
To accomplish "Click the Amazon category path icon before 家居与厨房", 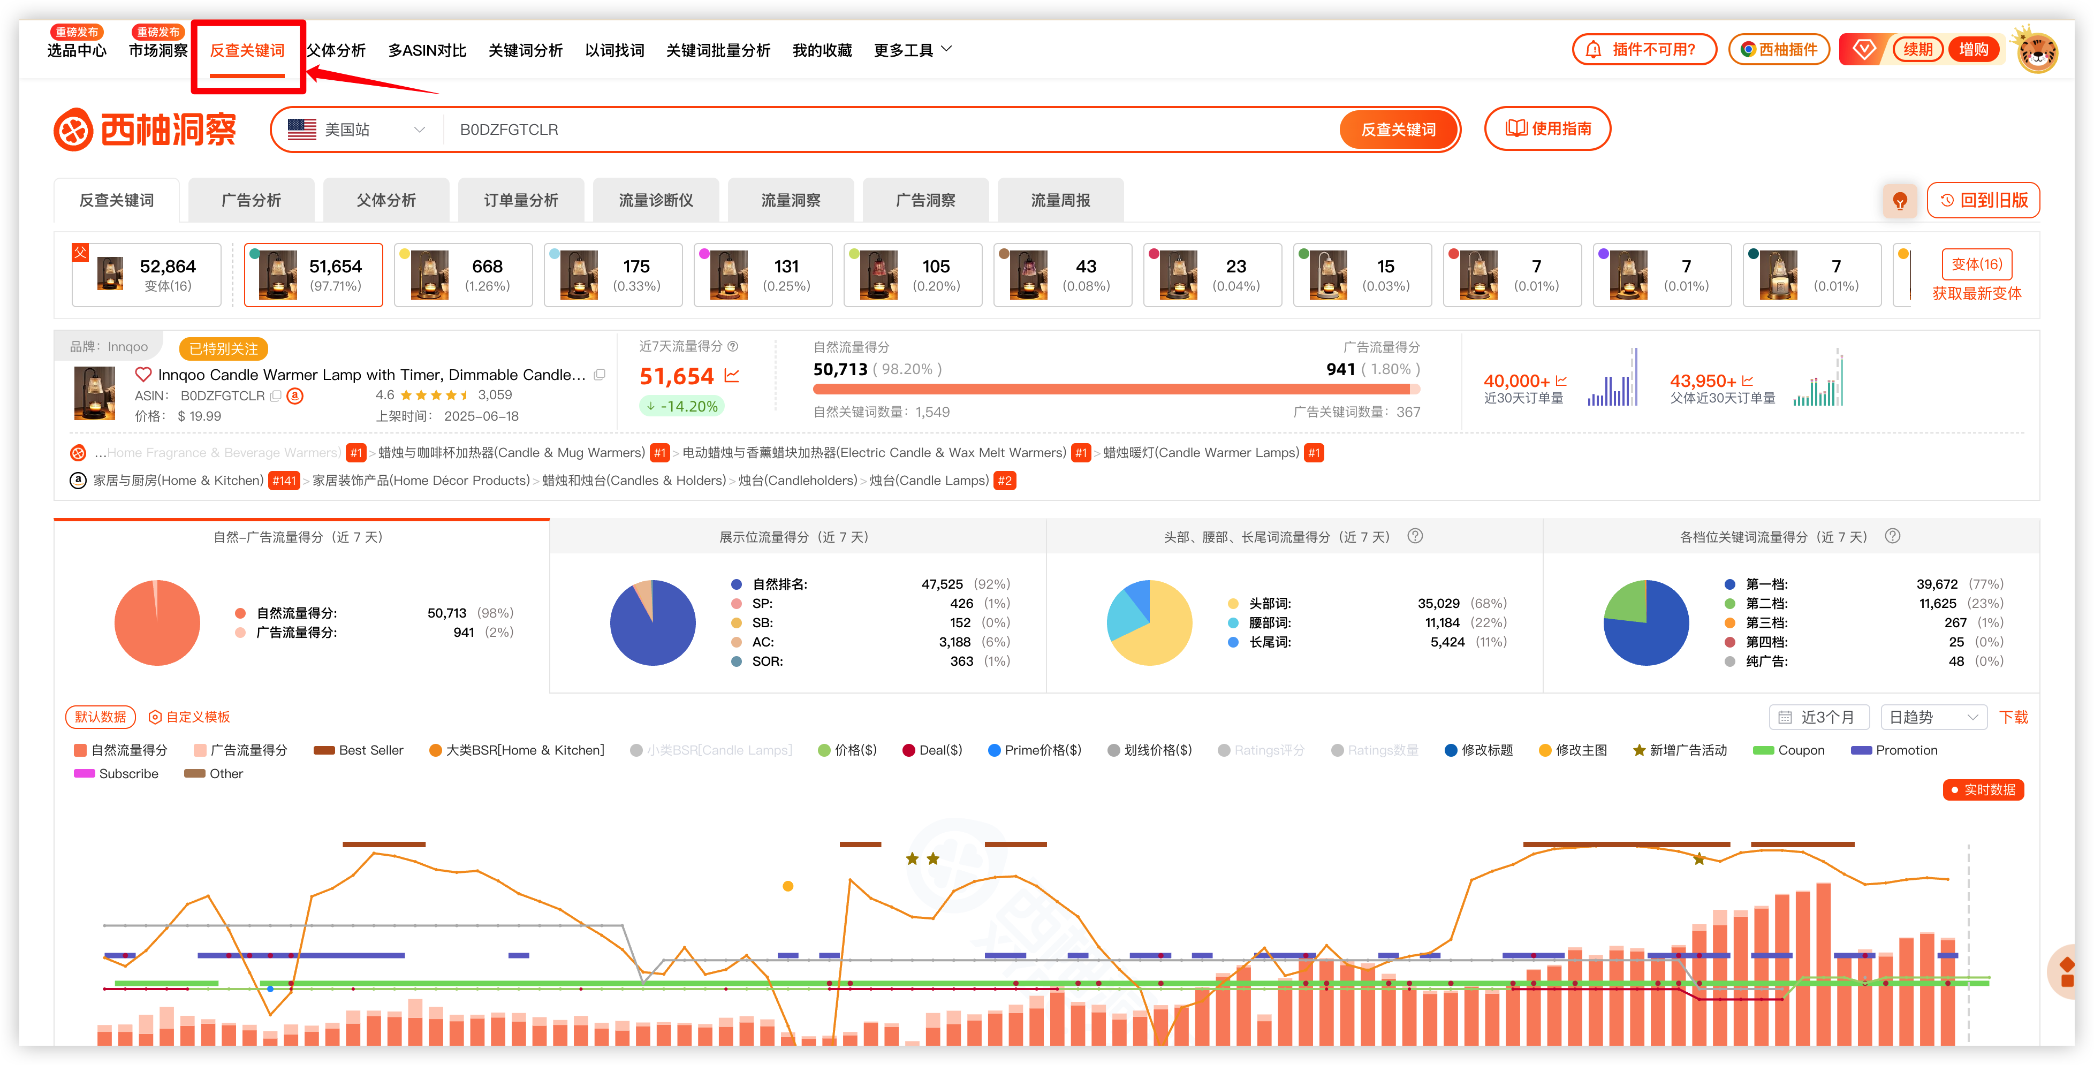I will pos(78,481).
